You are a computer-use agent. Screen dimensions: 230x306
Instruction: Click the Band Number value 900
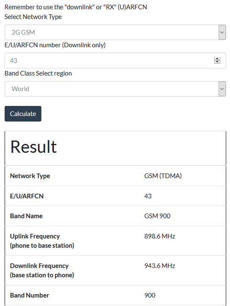(150, 295)
